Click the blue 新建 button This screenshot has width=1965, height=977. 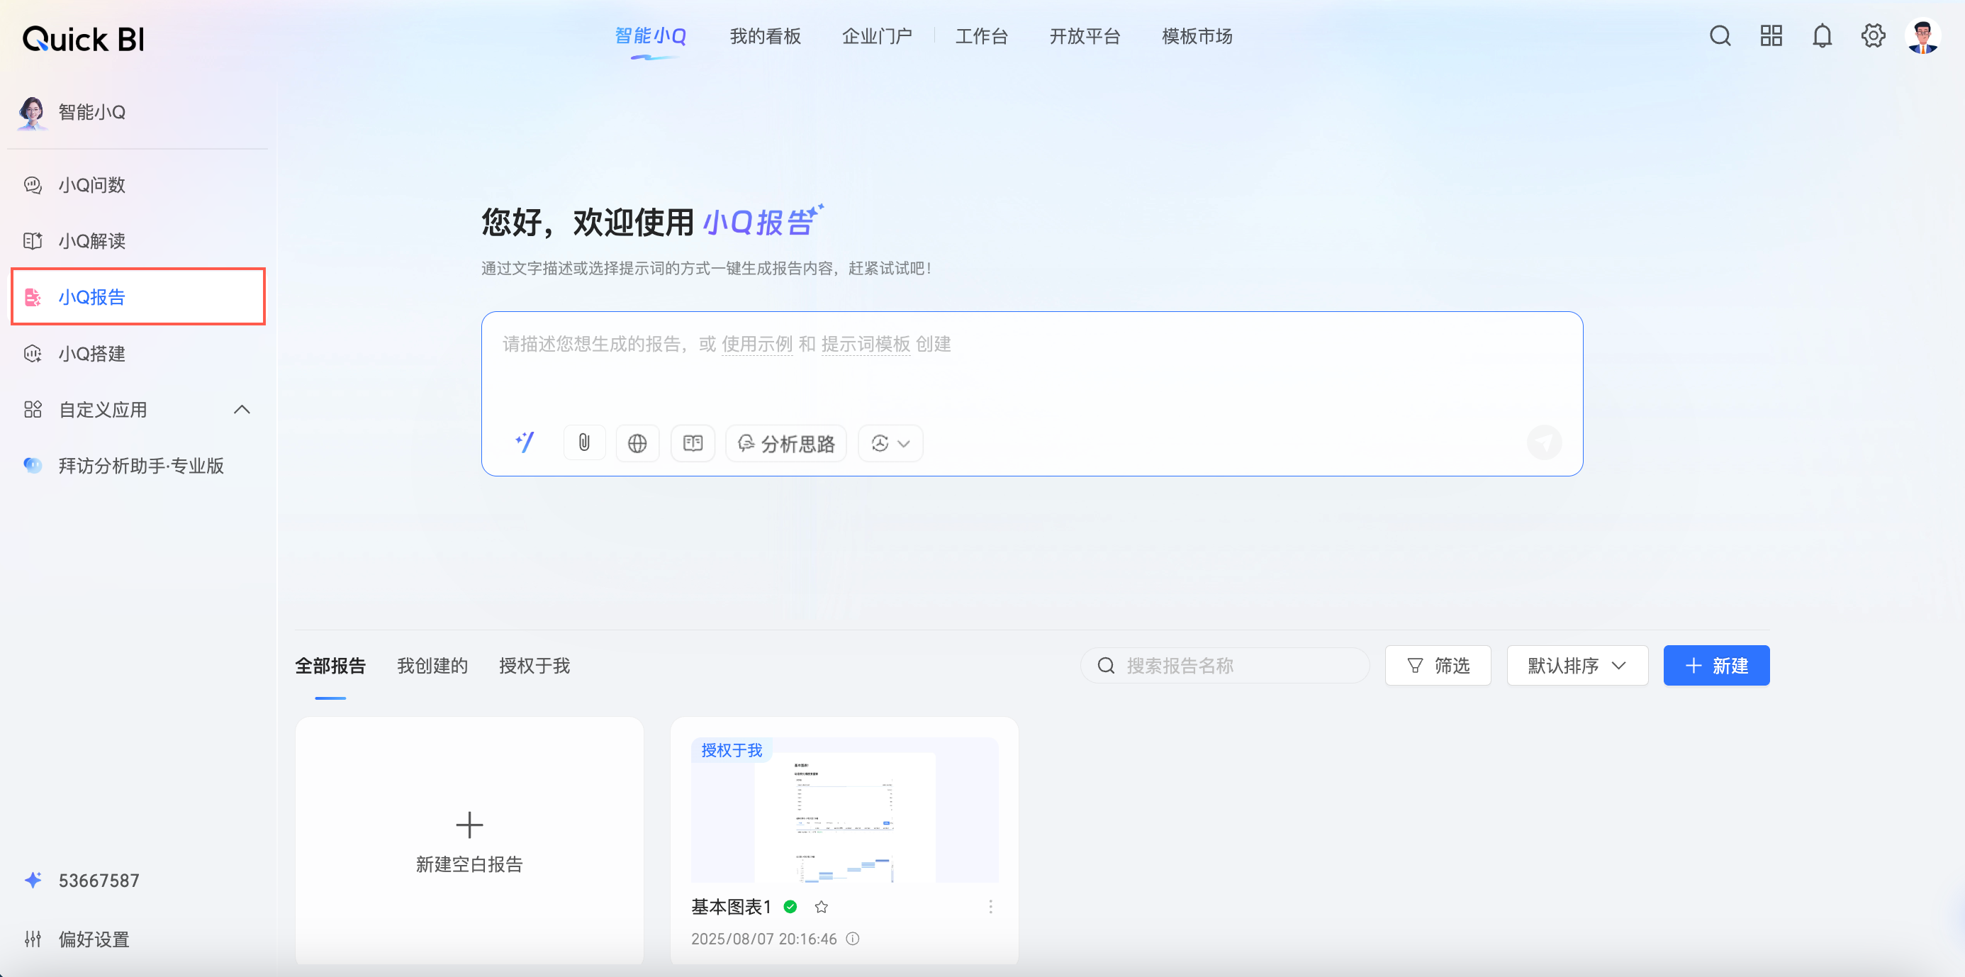click(x=1715, y=666)
